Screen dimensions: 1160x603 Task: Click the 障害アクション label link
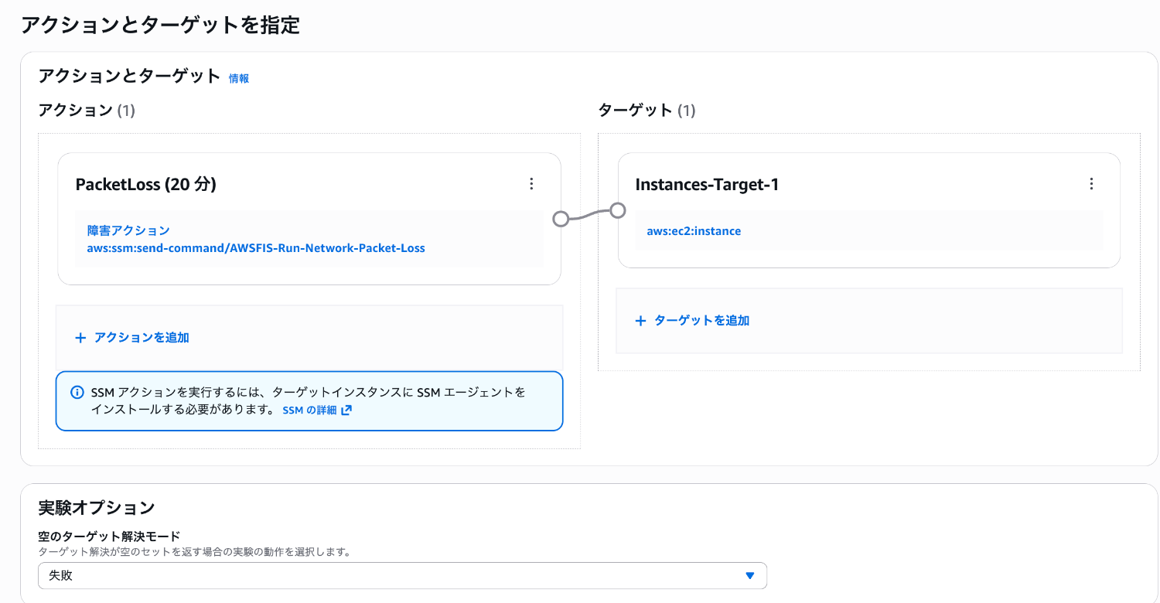click(x=128, y=230)
